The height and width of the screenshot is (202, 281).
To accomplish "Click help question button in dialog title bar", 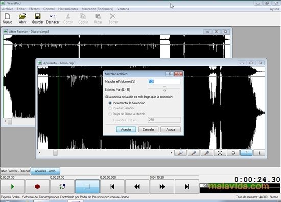I will coord(169,74).
